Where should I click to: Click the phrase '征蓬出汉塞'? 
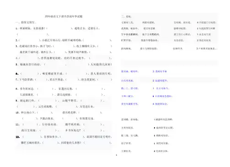[65, 89]
